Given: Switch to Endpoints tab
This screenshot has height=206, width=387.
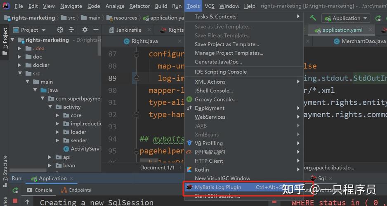Looking at the screenshot, I should click(76, 190).
